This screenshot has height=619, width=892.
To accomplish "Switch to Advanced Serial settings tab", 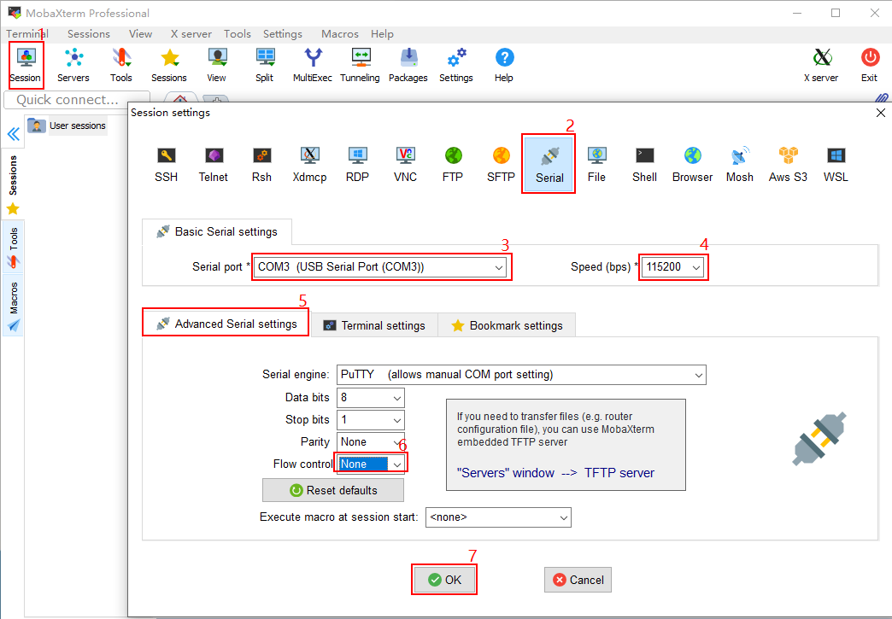I will (x=226, y=324).
